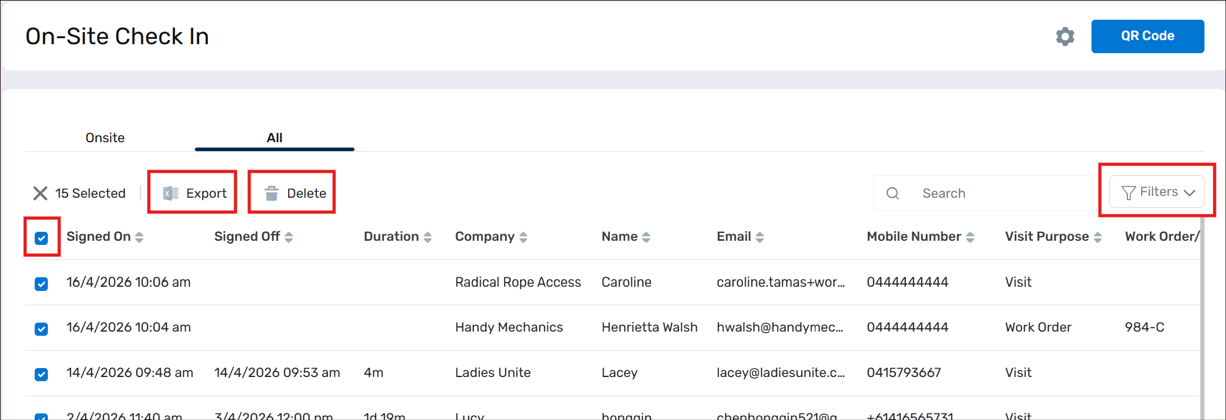Sort by Email column arrows
Screen dimensions: 1226x420
tap(760, 237)
